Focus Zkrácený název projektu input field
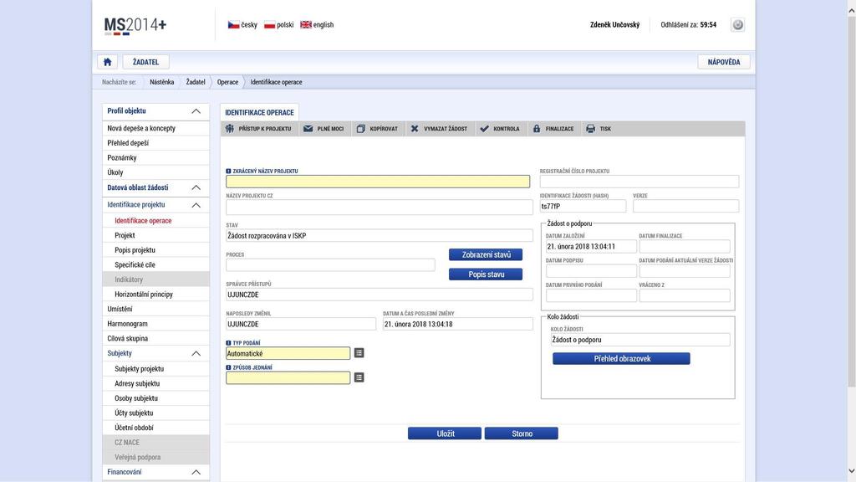856x482 pixels. (378, 182)
